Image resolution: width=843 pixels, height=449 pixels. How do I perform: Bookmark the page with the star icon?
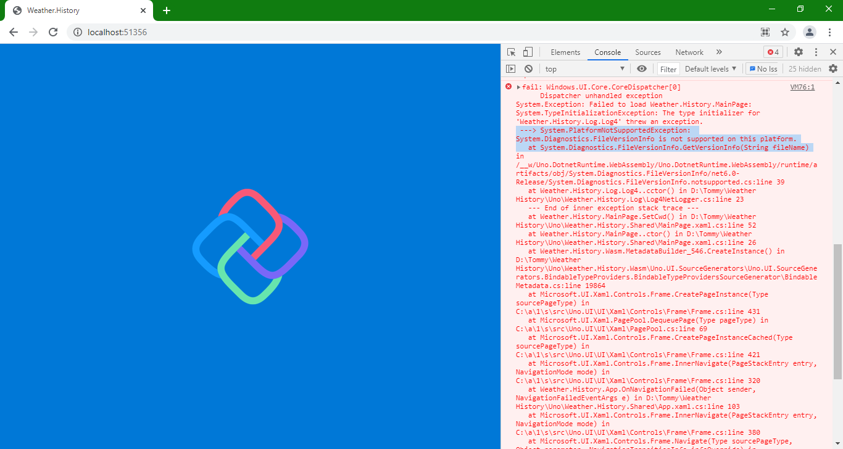[784, 32]
